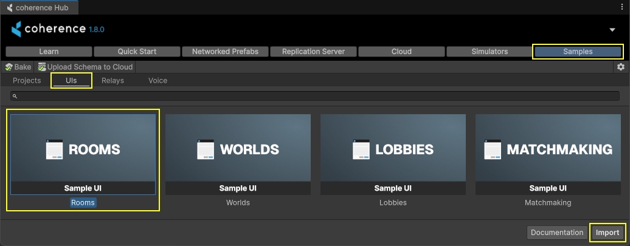The height and width of the screenshot is (246, 630).
Task: Switch to the Quick Start tab
Action: (137, 52)
